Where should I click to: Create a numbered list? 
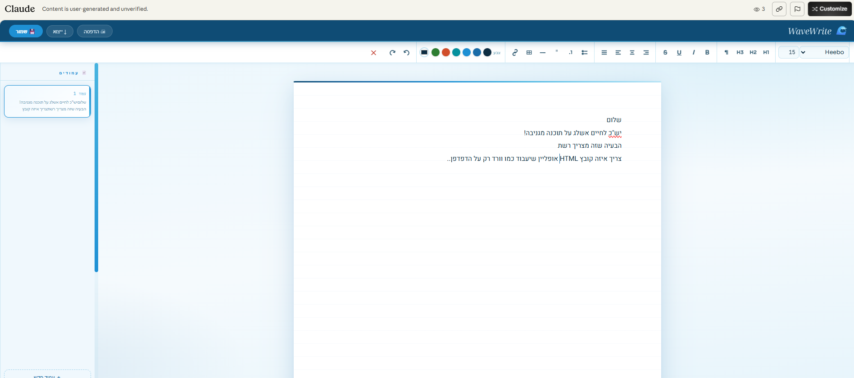[571, 52]
